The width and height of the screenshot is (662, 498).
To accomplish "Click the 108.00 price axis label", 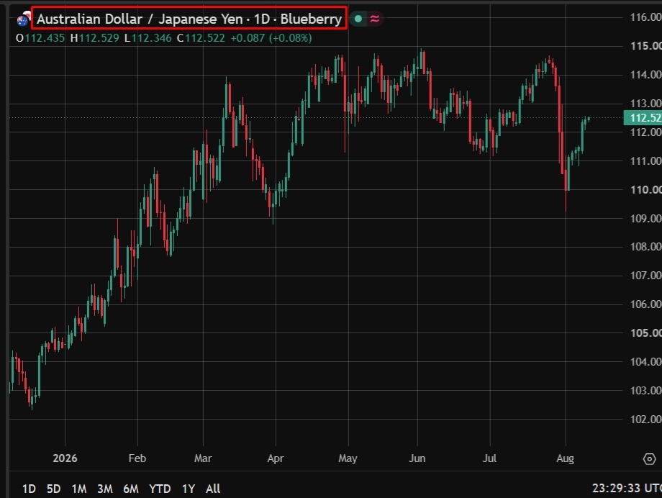I will [645, 247].
